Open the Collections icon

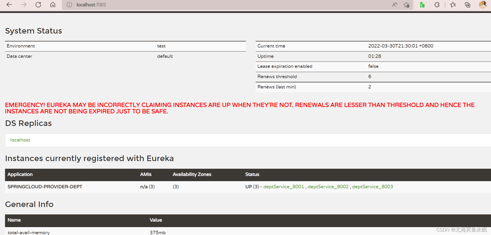[467, 5]
